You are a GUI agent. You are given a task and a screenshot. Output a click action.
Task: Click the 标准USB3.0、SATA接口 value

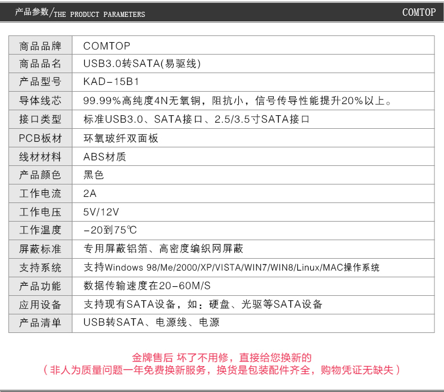[x=196, y=119]
